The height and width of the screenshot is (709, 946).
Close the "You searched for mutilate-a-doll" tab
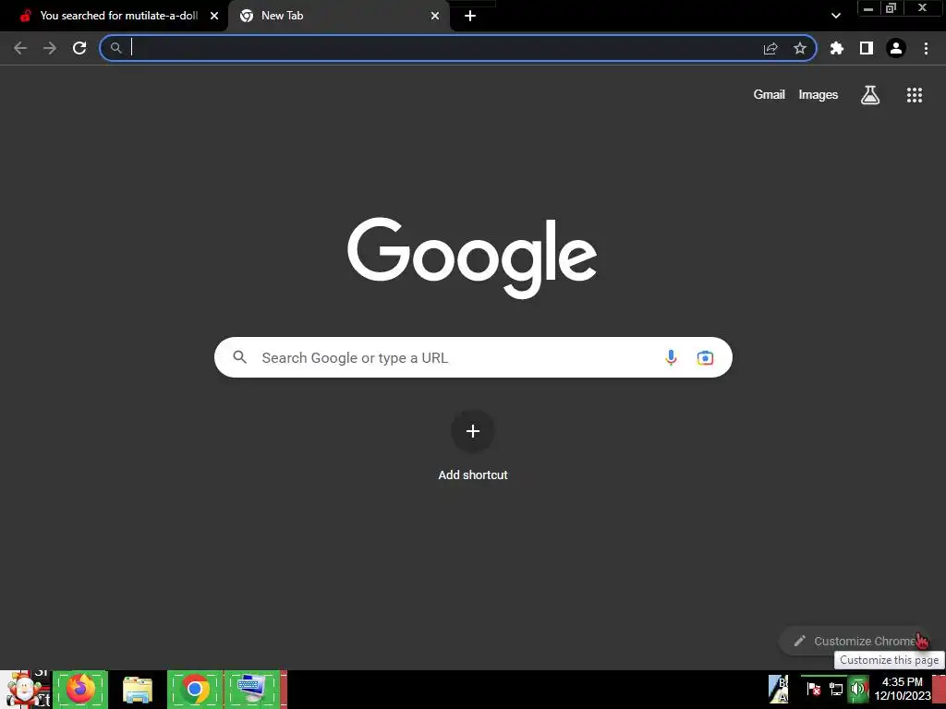pos(214,16)
